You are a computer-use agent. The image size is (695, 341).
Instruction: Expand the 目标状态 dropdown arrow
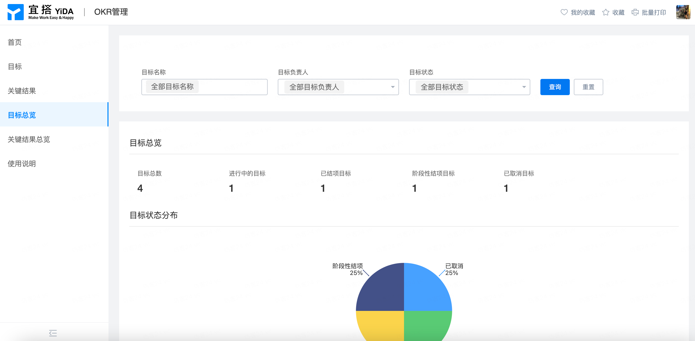[x=524, y=87]
